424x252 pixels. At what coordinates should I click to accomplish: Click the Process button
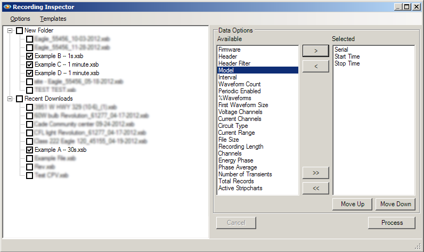tap(392, 223)
